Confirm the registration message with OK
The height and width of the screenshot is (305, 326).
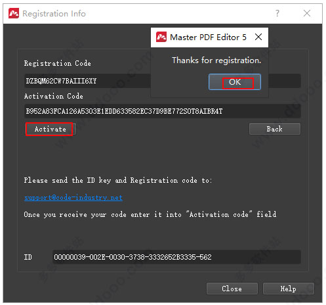click(235, 82)
